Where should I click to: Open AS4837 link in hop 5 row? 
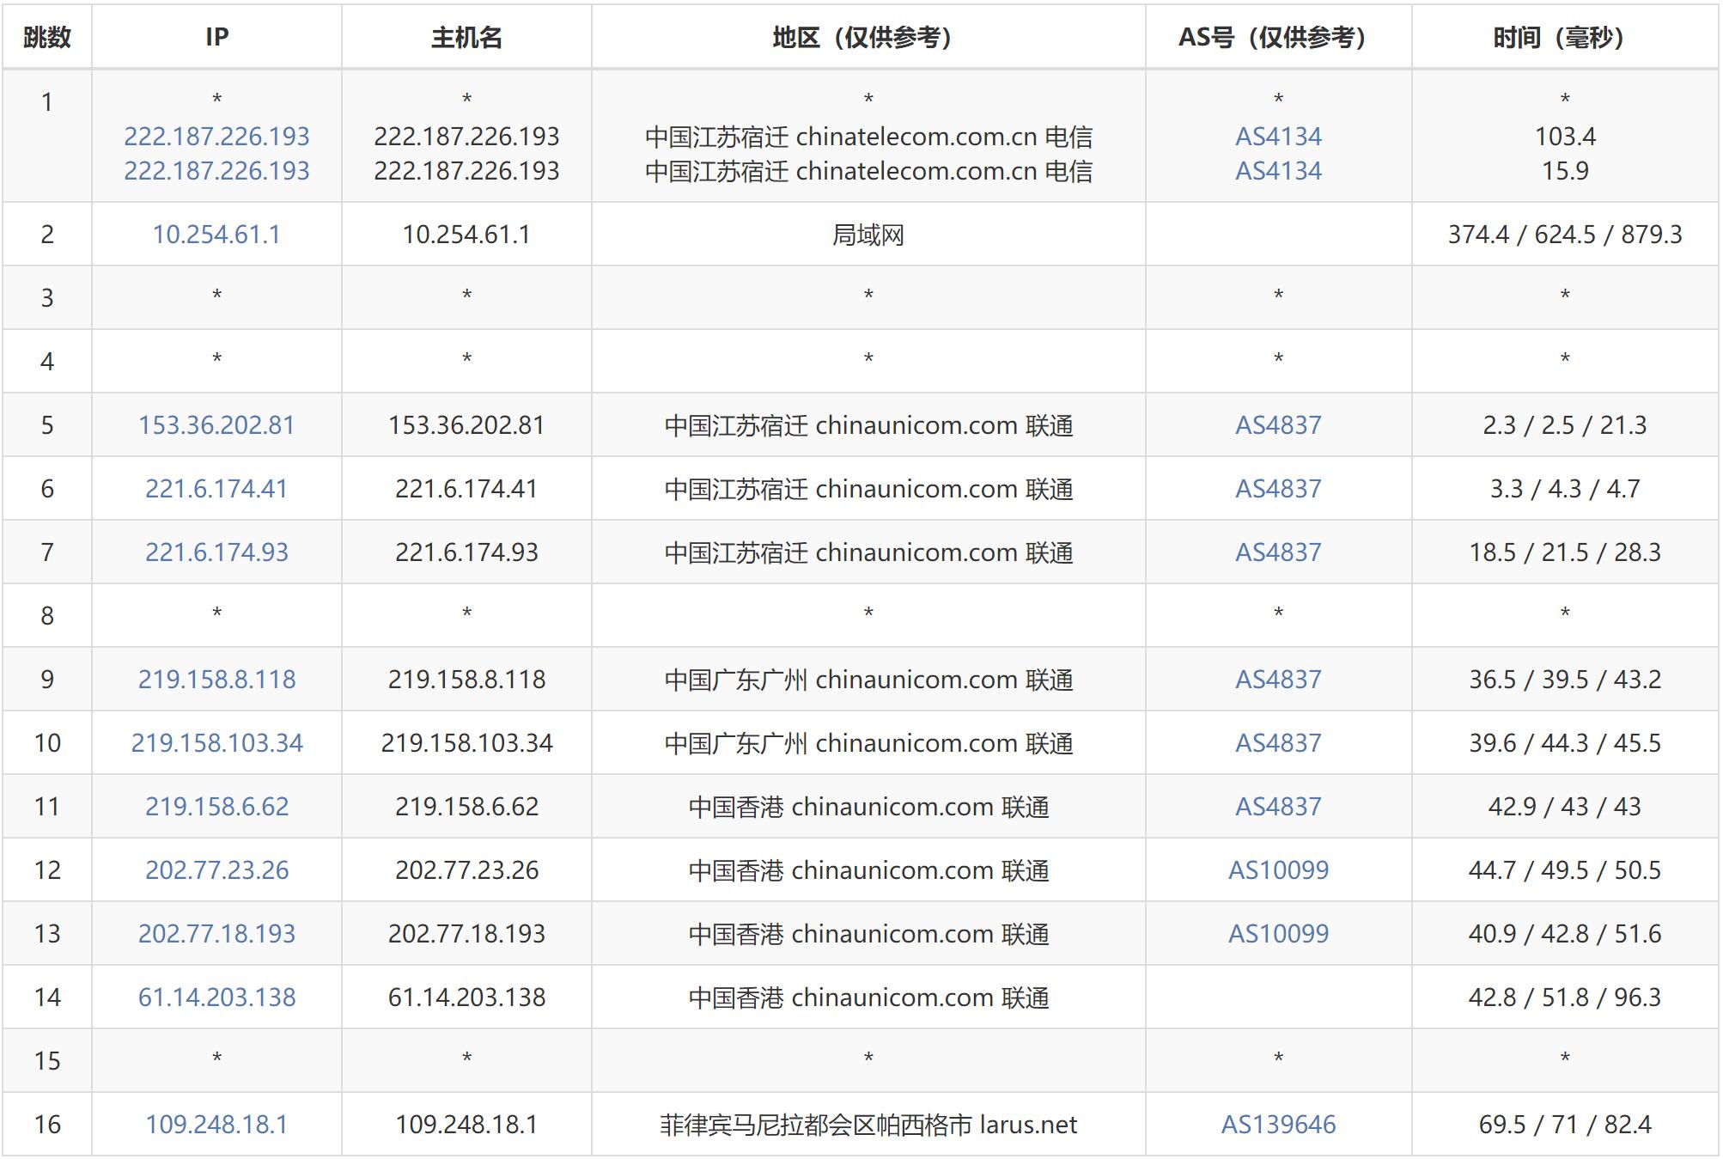(x=1278, y=425)
